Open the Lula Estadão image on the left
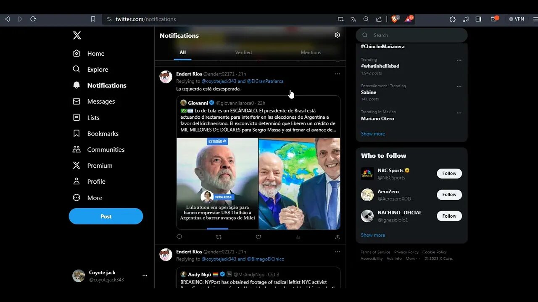538x302 pixels. coord(217,184)
